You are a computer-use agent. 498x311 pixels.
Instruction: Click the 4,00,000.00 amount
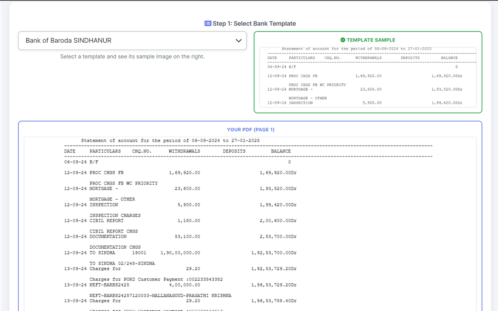click(x=184, y=285)
